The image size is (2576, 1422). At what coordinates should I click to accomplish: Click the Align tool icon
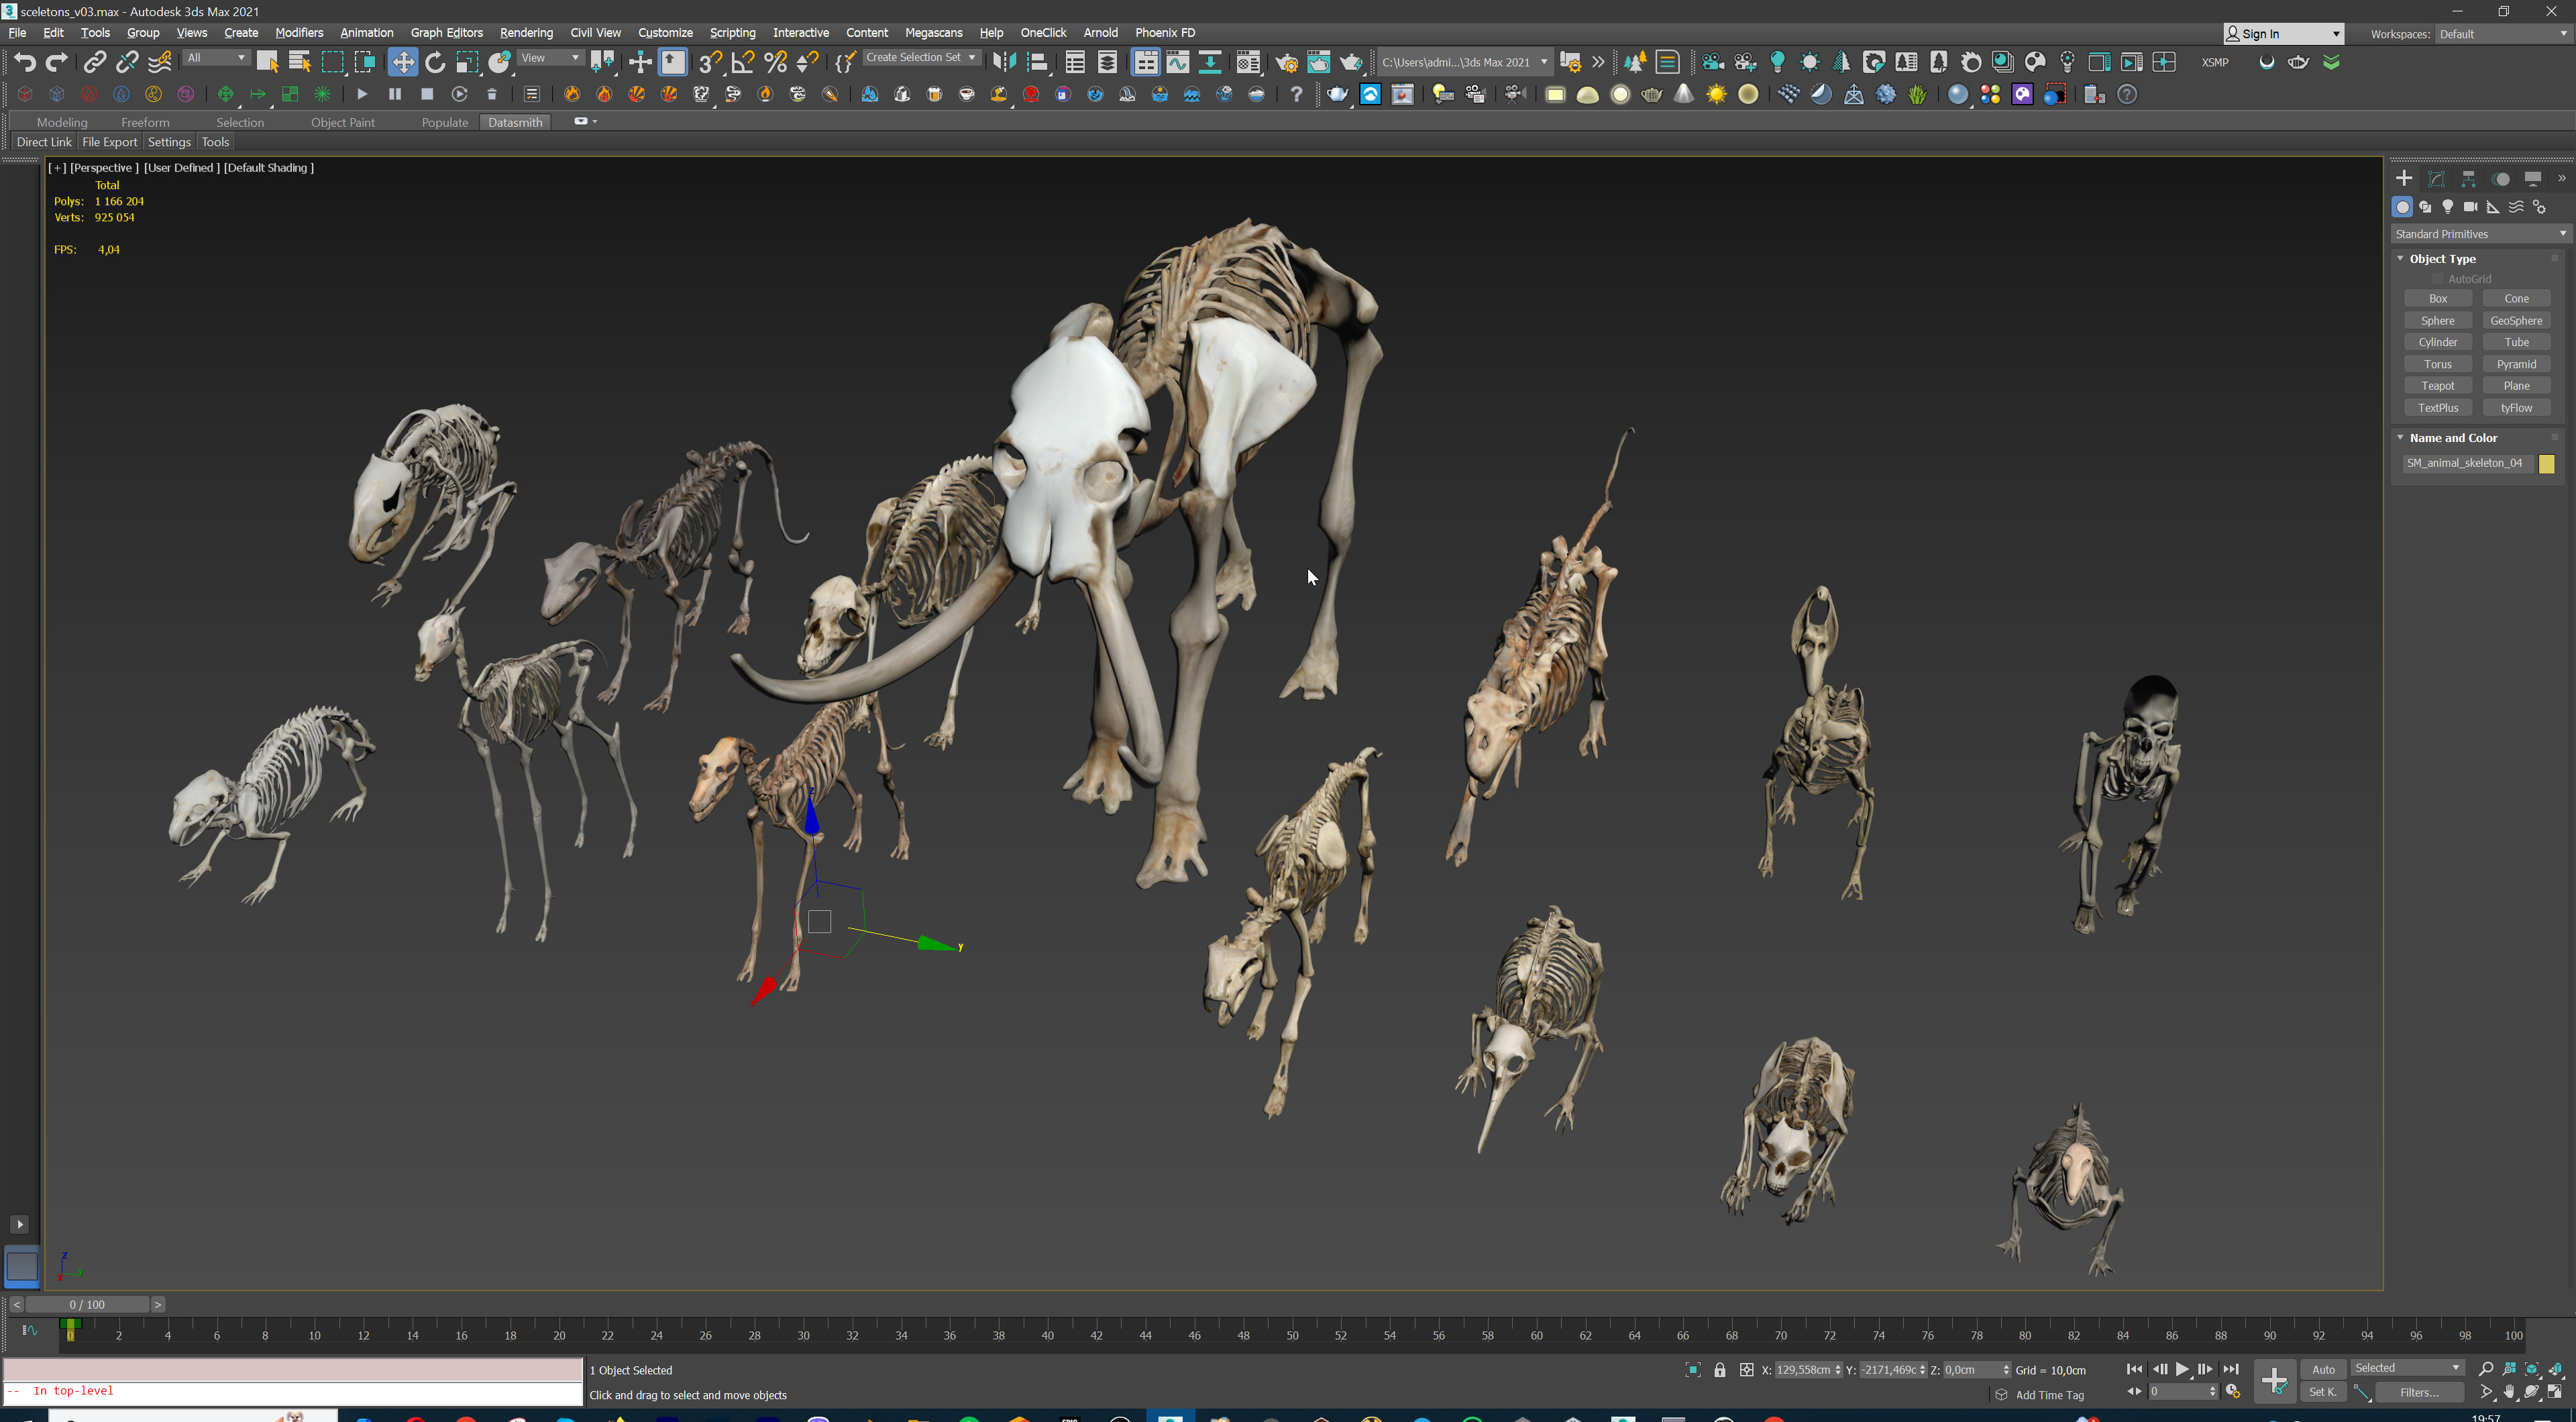tap(1037, 62)
